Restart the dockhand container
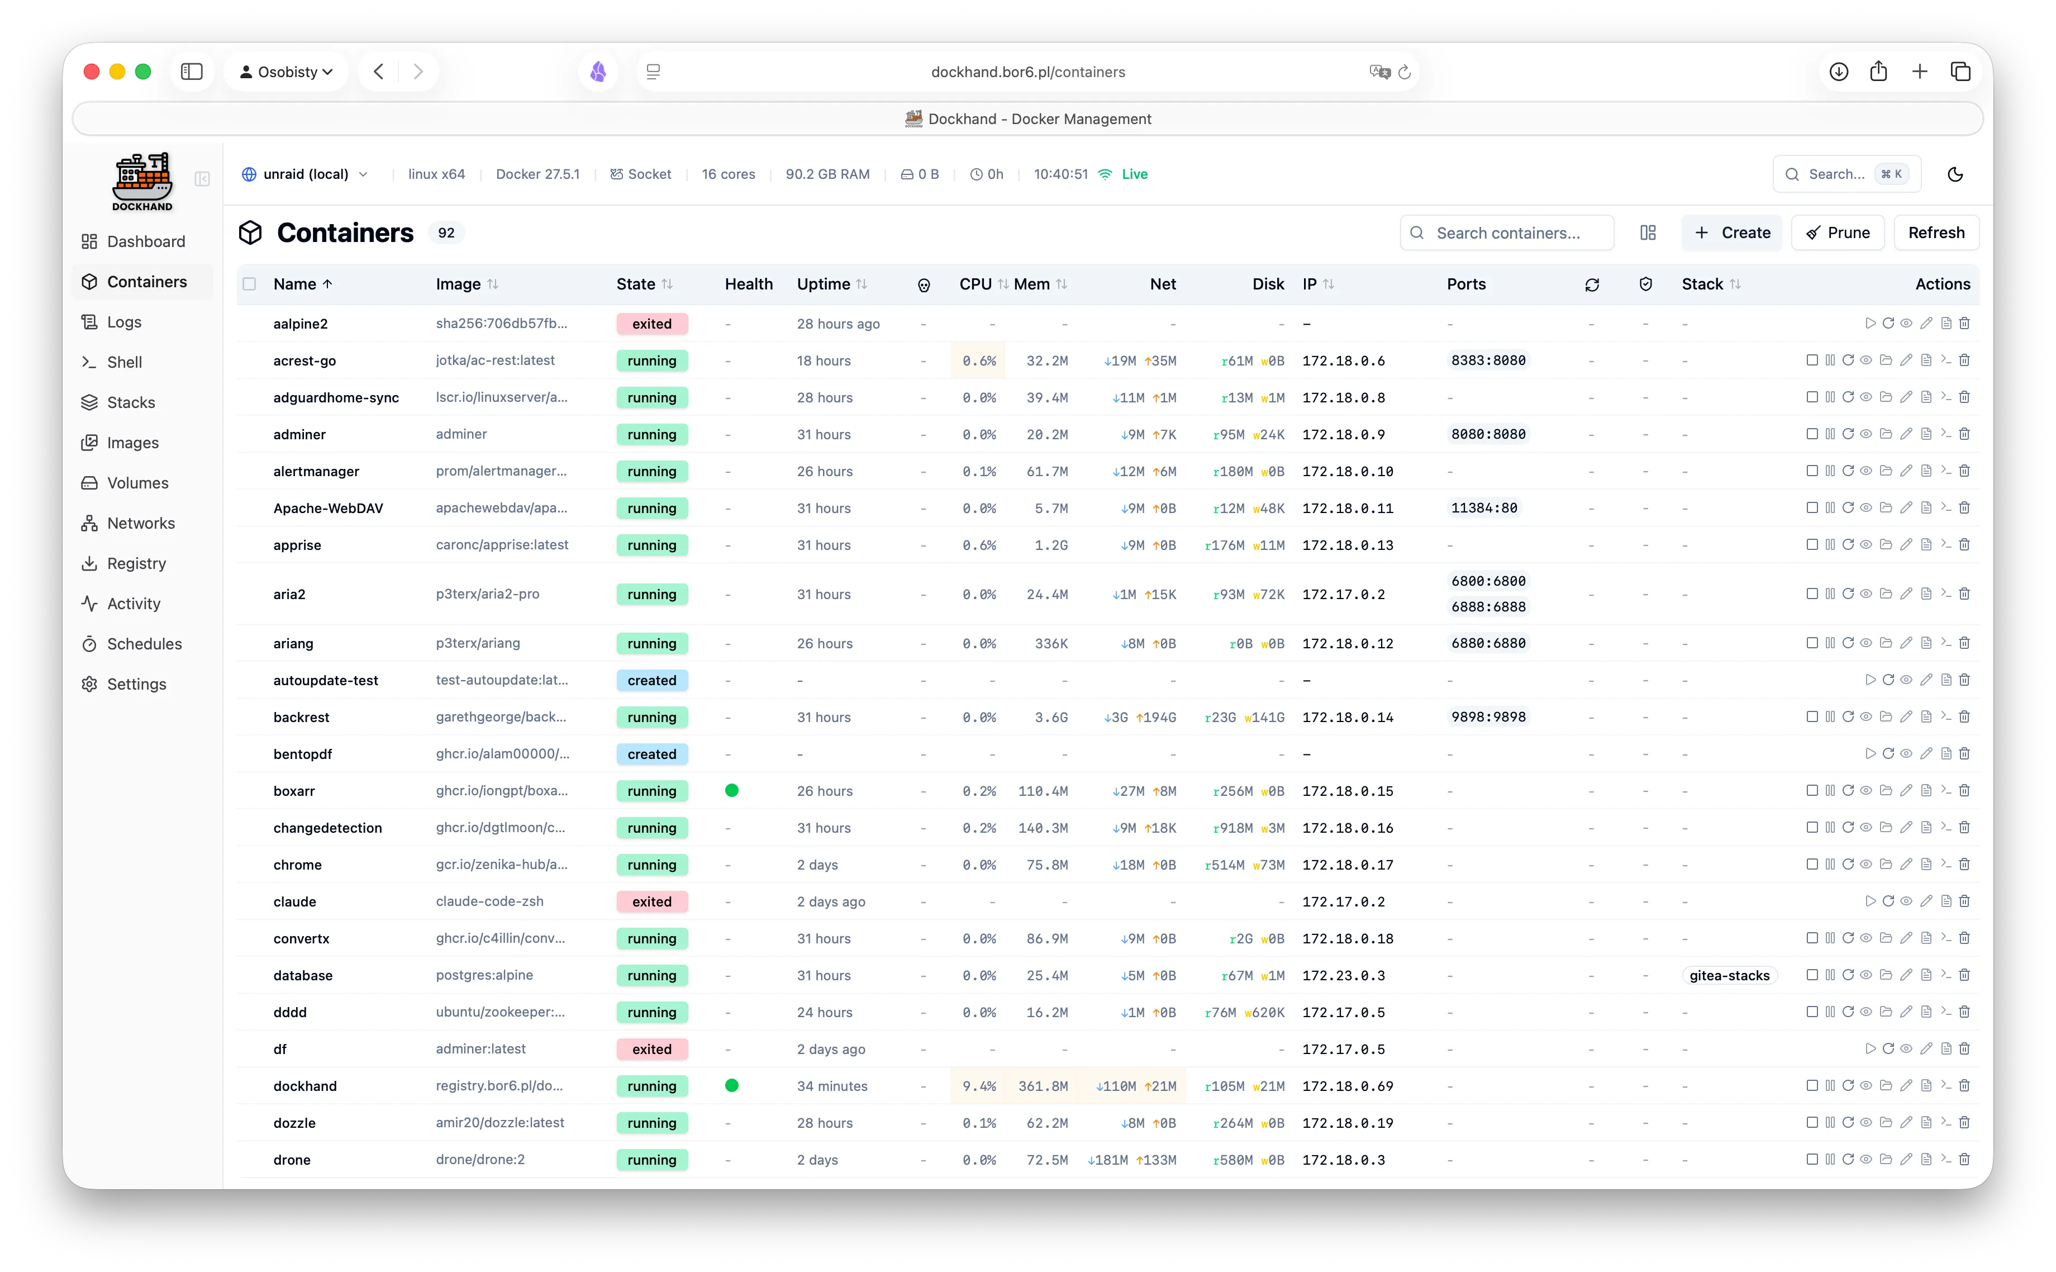Screen dimensions: 2056x1272 click(1848, 1085)
